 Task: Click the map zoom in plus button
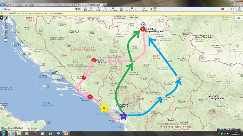coord(6,22)
